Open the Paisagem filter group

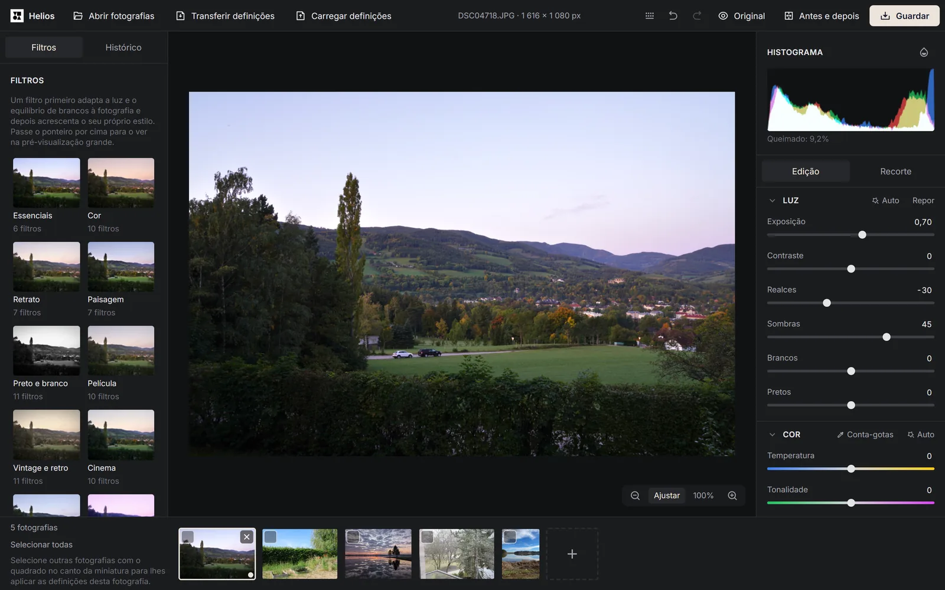[x=121, y=279]
